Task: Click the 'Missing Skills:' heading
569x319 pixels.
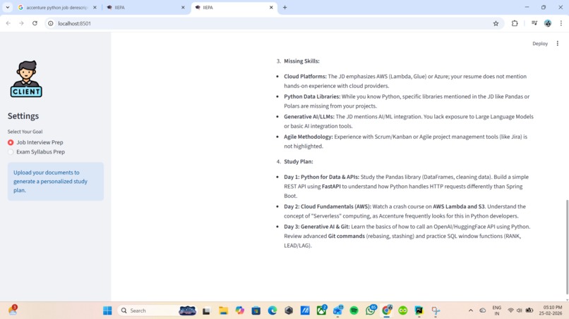Action: click(x=301, y=61)
